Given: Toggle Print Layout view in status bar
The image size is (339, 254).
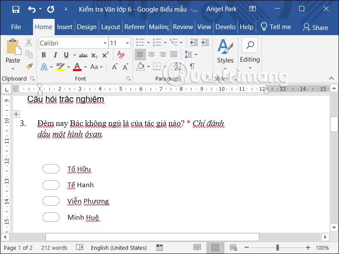Looking at the screenshot, I should click(x=215, y=248).
